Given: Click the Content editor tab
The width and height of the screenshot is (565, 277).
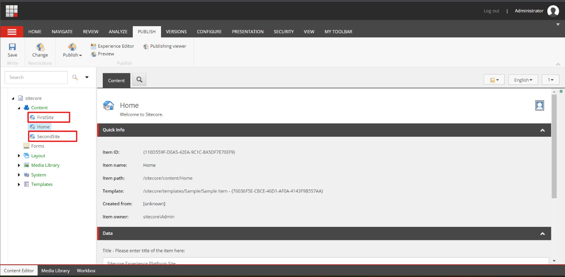Looking at the screenshot, I should pos(117,81).
